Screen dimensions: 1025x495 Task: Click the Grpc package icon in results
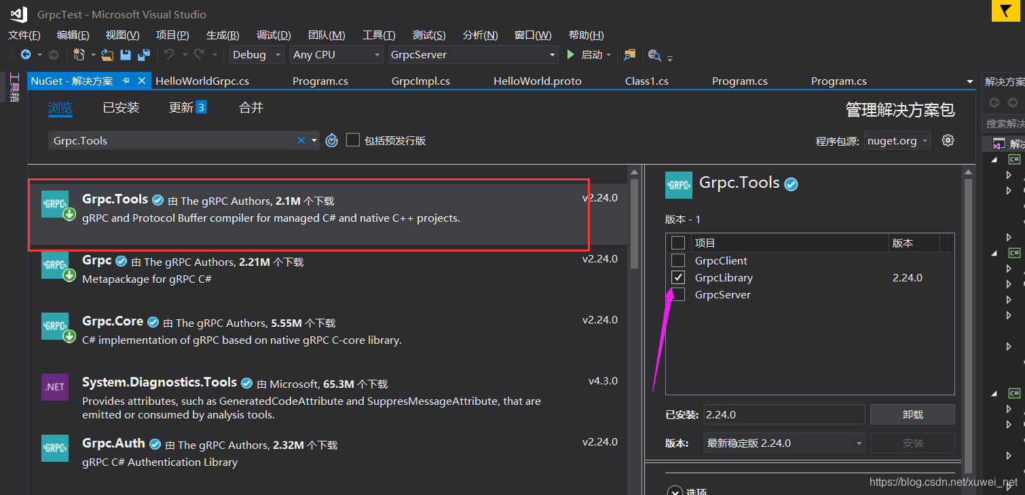point(56,265)
